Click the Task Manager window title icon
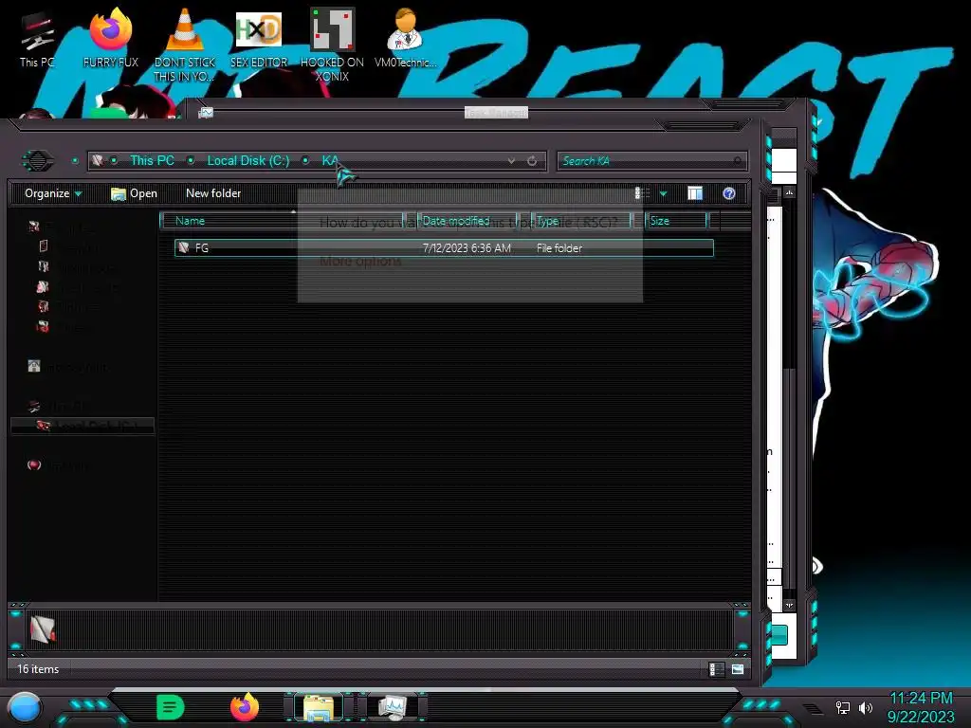Image resolution: width=971 pixels, height=728 pixels. (206, 113)
